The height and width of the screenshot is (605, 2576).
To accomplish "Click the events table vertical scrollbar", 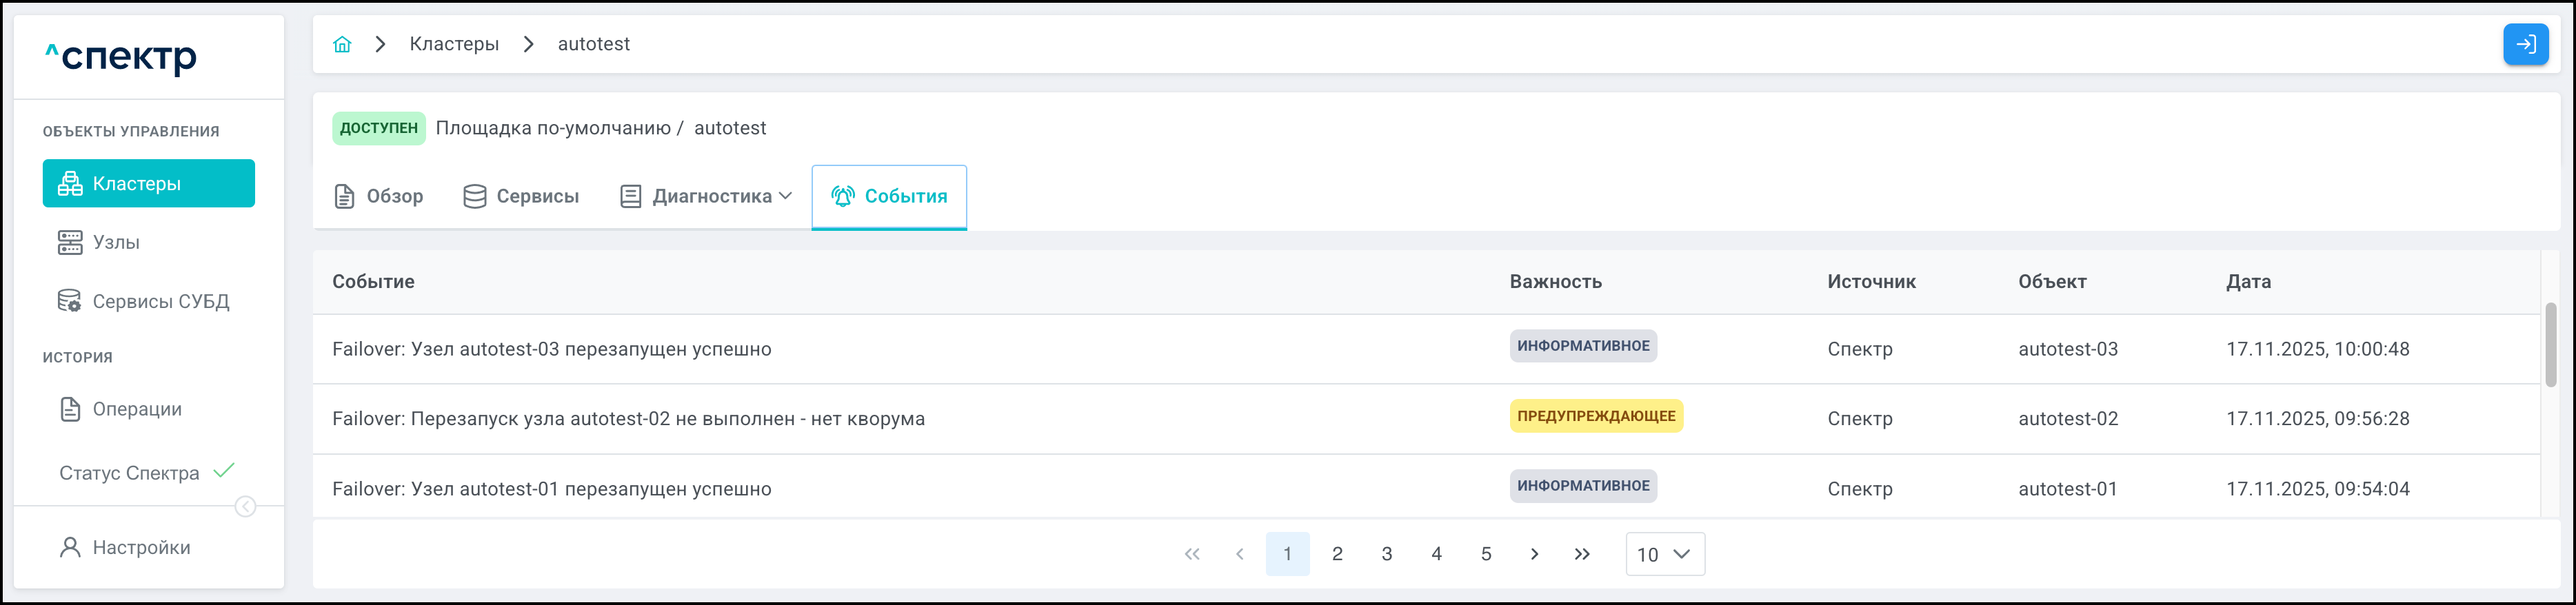I will point(2550,345).
